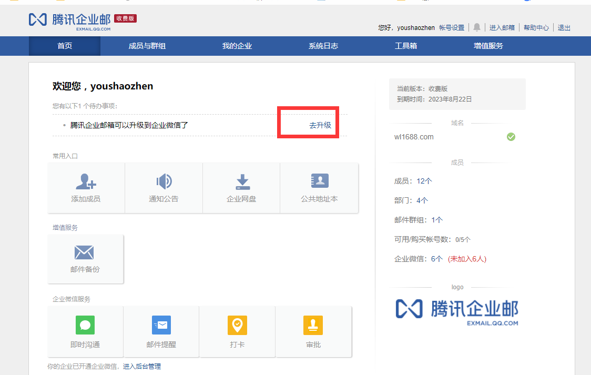This screenshot has height=375, width=591.
Task: Switch to 增值服务 tab
Action: [488, 46]
